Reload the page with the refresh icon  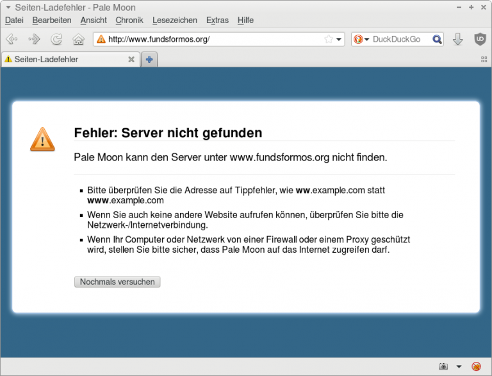click(56, 39)
